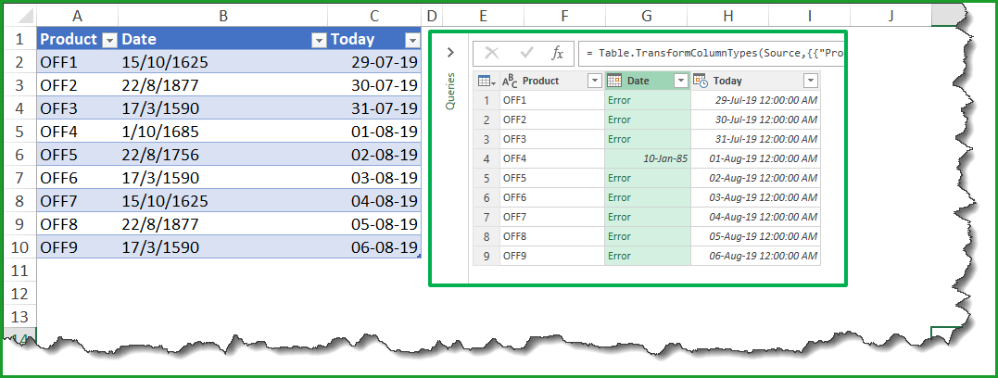Select cell containing 10-Jan-85 date
Viewport: 998px width, 378px height.
tap(647, 158)
